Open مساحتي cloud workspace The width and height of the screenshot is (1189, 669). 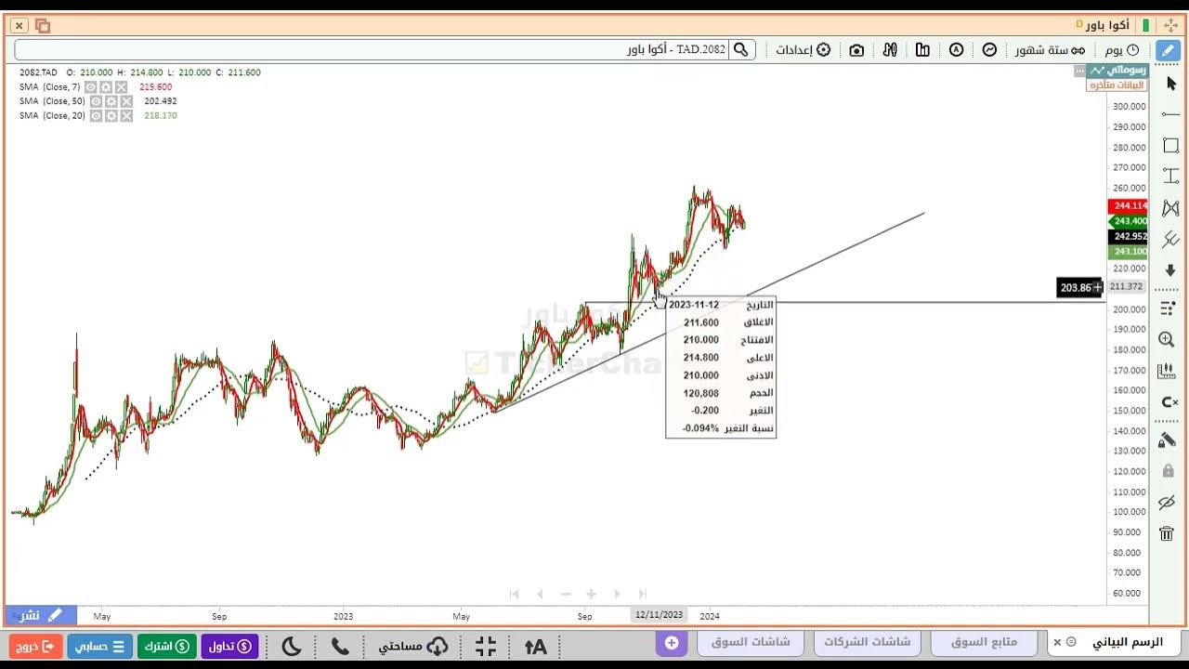pyautogui.click(x=413, y=647)
